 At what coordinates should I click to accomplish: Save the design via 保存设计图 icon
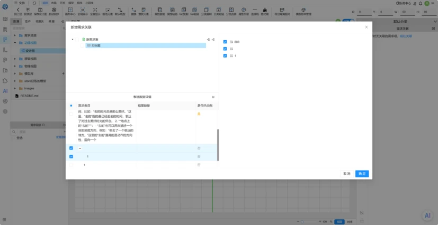pos(40,10)
